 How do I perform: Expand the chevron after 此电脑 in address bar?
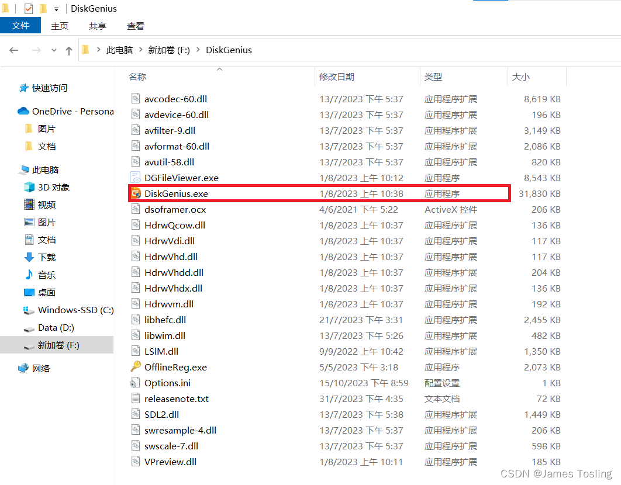pos(140,50)
